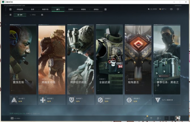Click the first empty squad slot plus

[x=166, y=118]
